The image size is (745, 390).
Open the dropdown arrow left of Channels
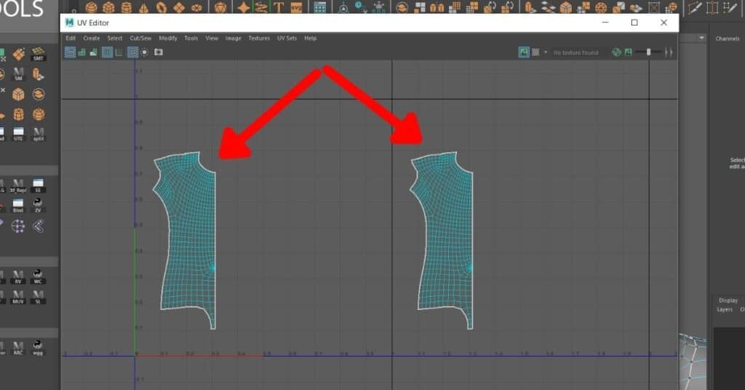702,38
